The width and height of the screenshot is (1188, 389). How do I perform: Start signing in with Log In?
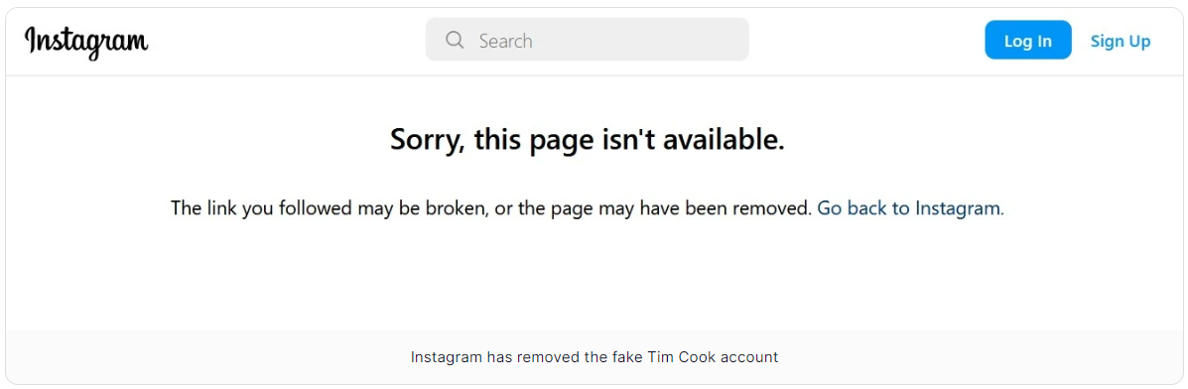(1028, 40)
